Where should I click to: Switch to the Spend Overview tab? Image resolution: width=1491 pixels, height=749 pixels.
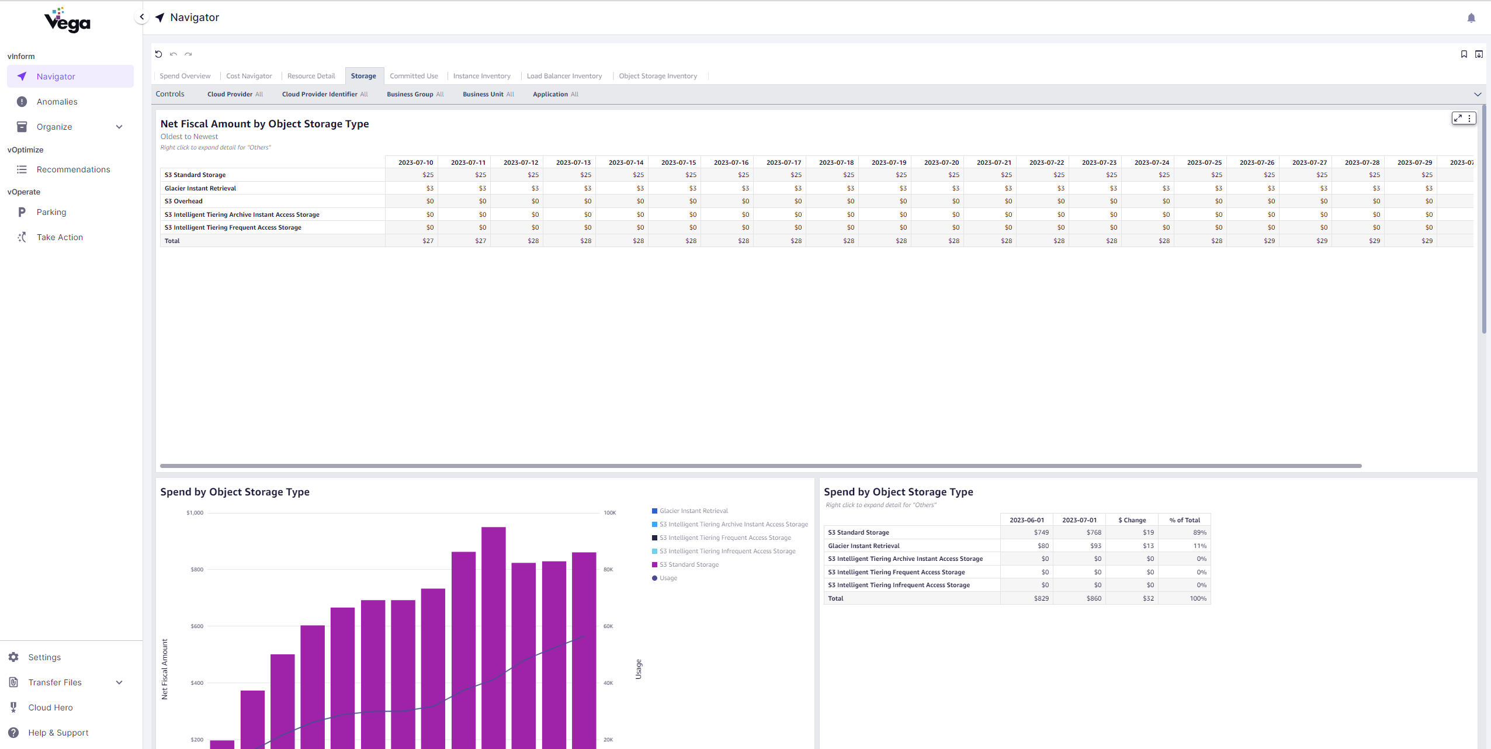pos(185,76)
